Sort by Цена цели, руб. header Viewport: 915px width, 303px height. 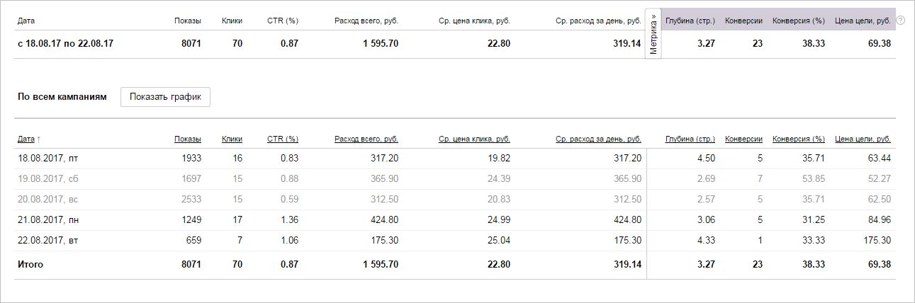click(863, 139)
